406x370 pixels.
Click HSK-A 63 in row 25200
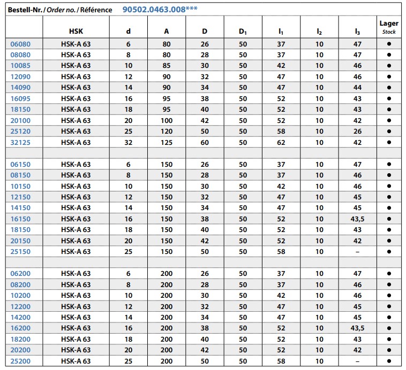coord(76,361)
